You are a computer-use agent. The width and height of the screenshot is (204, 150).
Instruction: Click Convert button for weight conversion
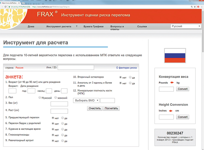coord(183,89)
